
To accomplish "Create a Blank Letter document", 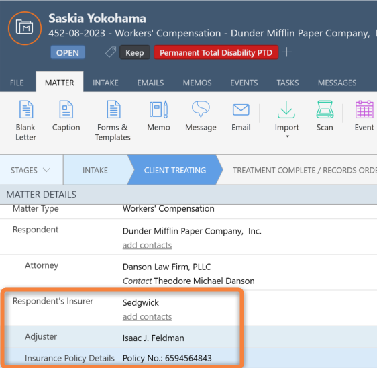I will pyautogui.click(x=26, y=121).
